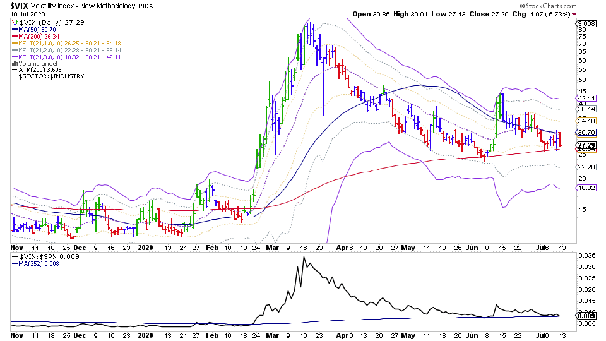
Task: Click the 'KELT(21,1.0,10)' legend entry
Action: coord(69,44)
